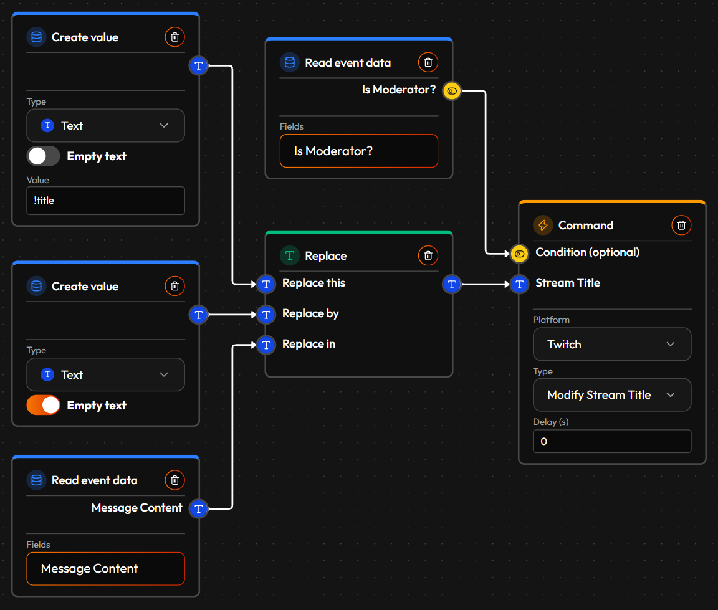718x610 pixels.
Task: Delete the Command node
Action: (x=681, y=225)
